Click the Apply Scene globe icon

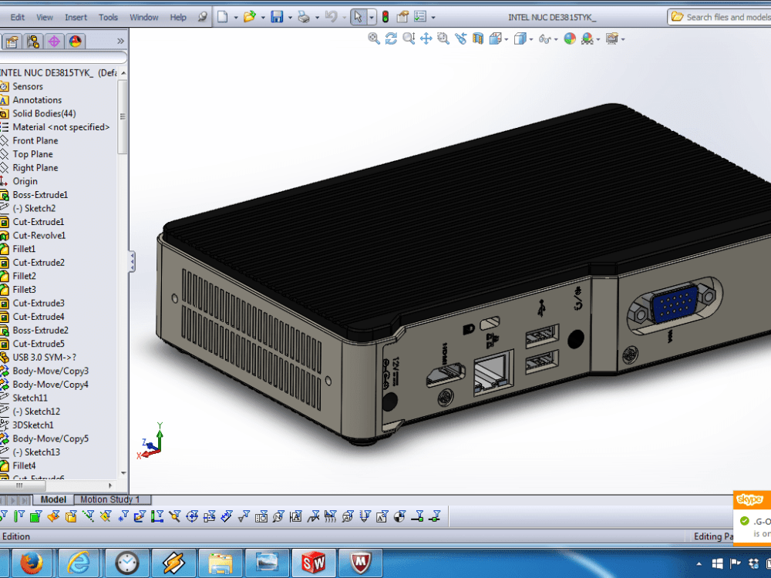(x=588, y=39)
